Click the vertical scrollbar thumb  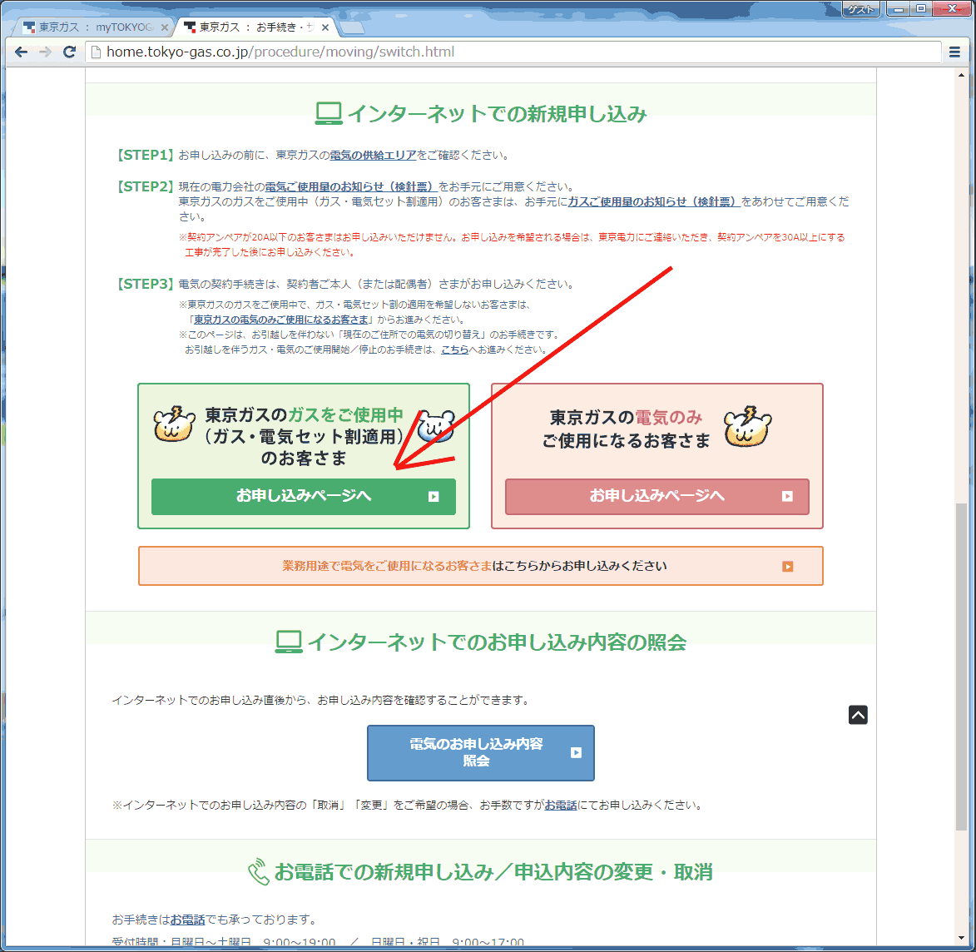[x=961, y=667]
